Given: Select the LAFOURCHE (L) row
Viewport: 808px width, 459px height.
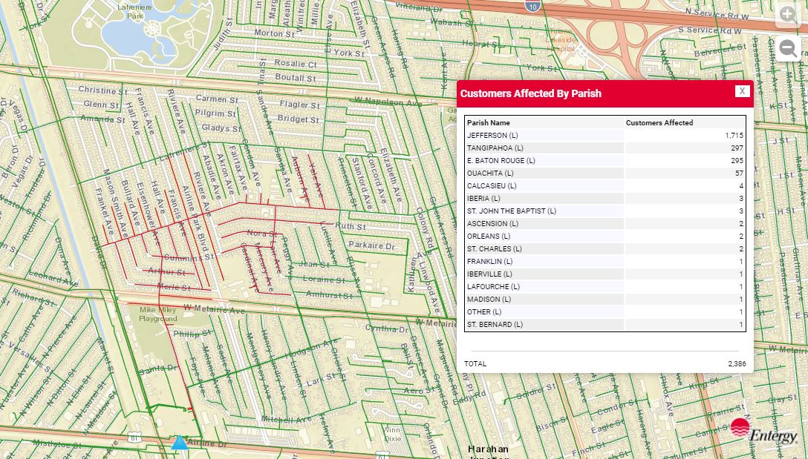Looking at the screenshot, I should 605,287.
